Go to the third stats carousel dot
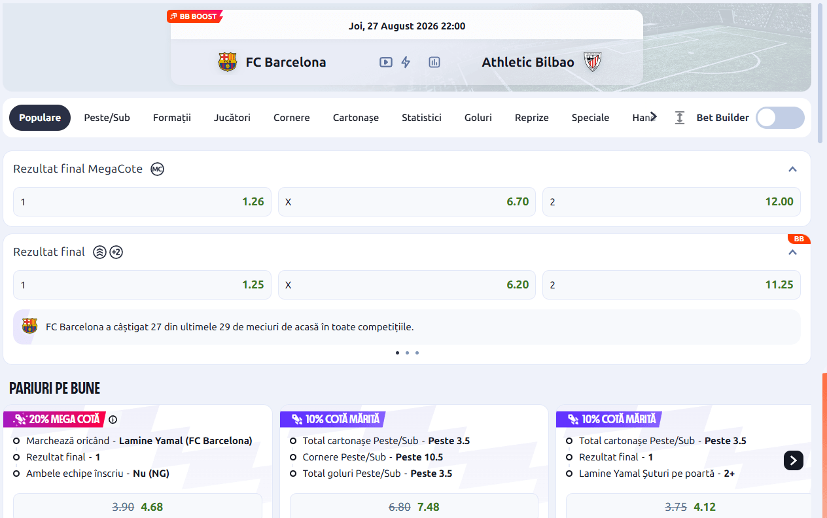Viewport: 827px width, 518px height. (x=417, y=353)
